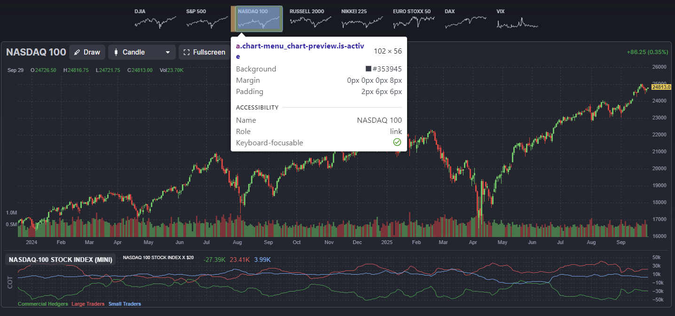The height and width of the screenshot is (316, 675).
Task: Open the NIKKEI 225 chart preview
Action: (x=362, y=19)
